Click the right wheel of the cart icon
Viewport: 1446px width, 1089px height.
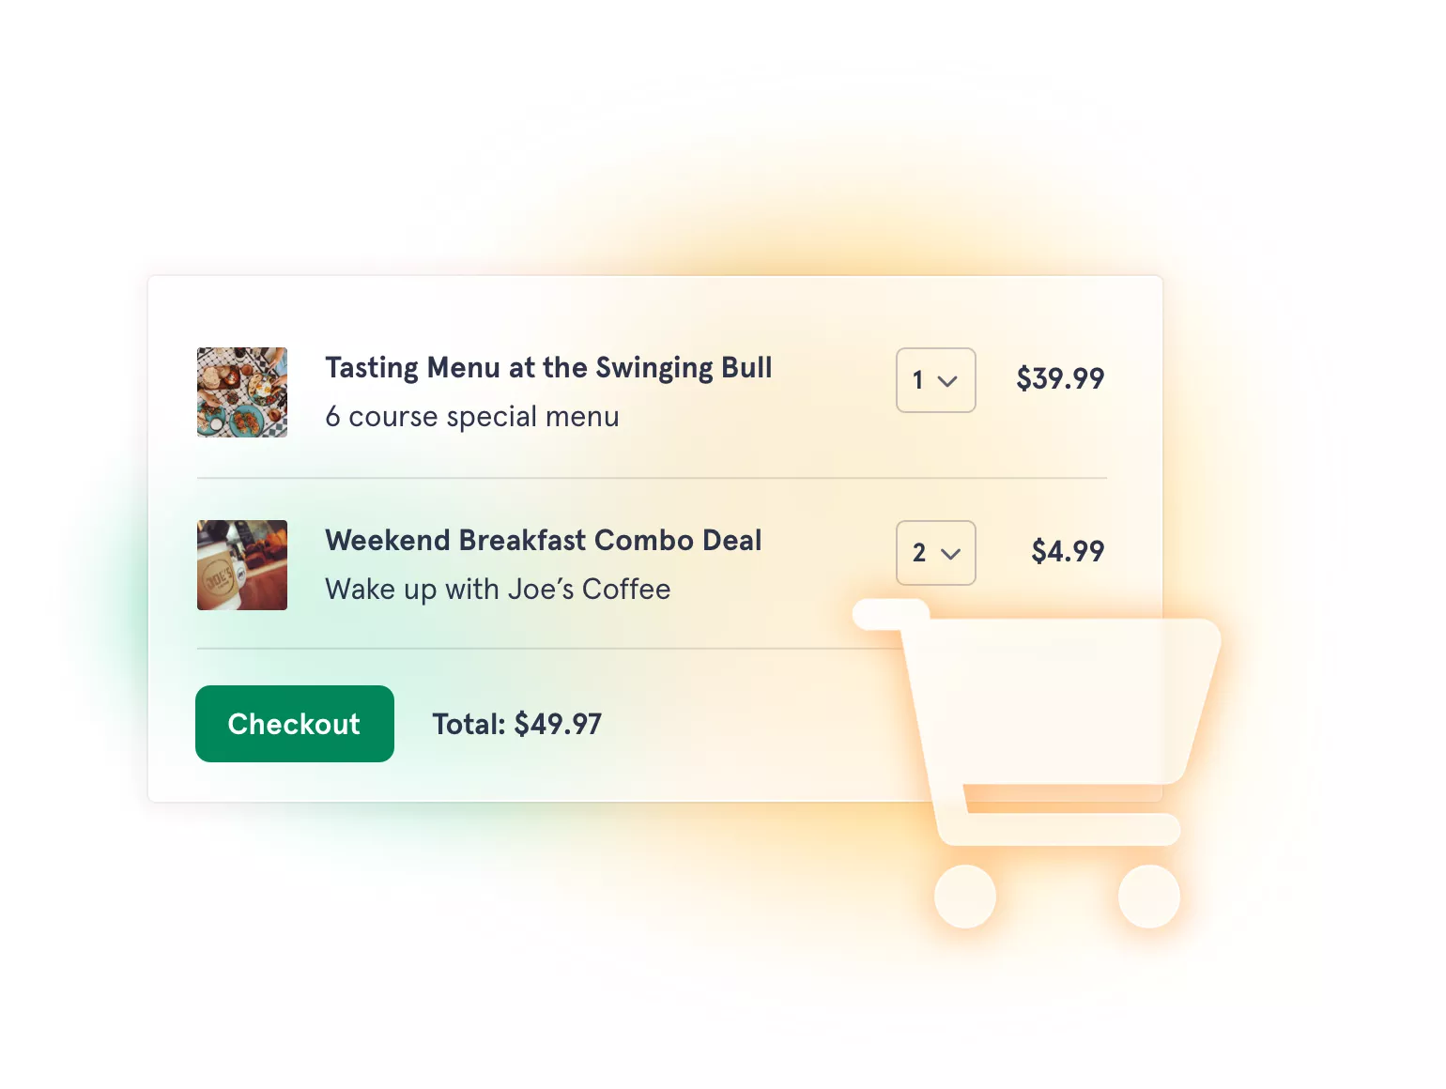click(1149, 897)
